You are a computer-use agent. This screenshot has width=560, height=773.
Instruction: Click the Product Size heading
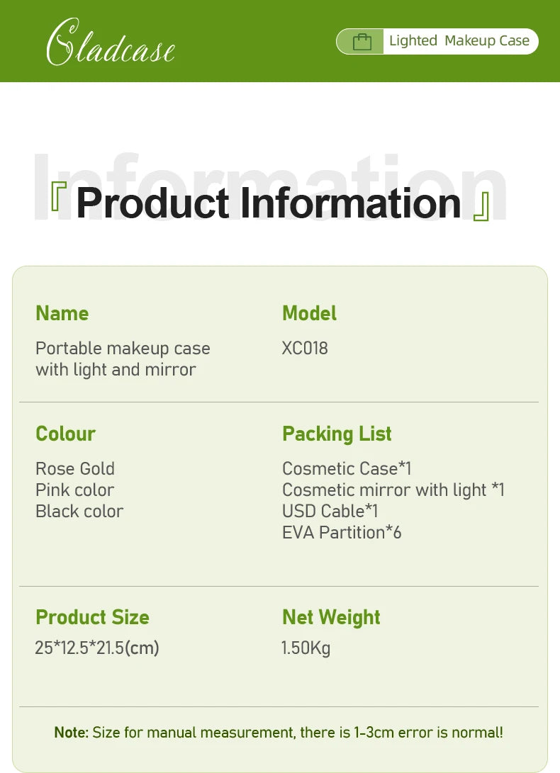(x=92, y=617)
